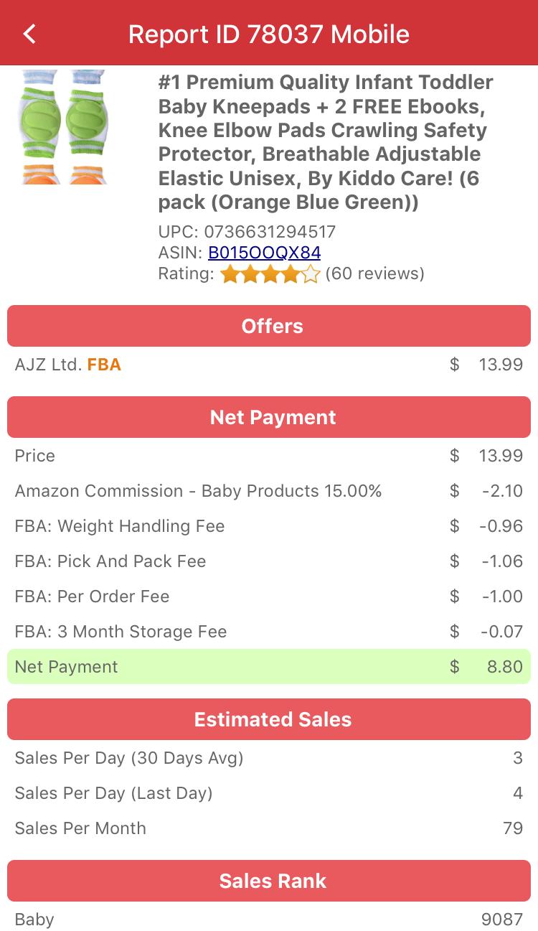Tap the Baby sales rank row

[x=269, y=919]
